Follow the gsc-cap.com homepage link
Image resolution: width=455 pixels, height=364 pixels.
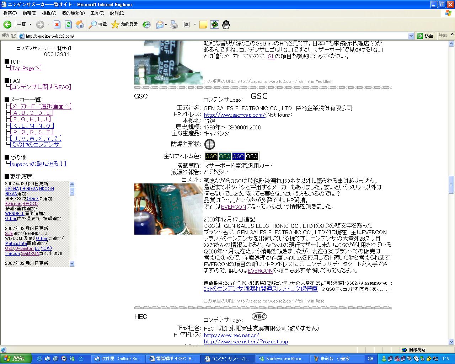pos(235,114)
